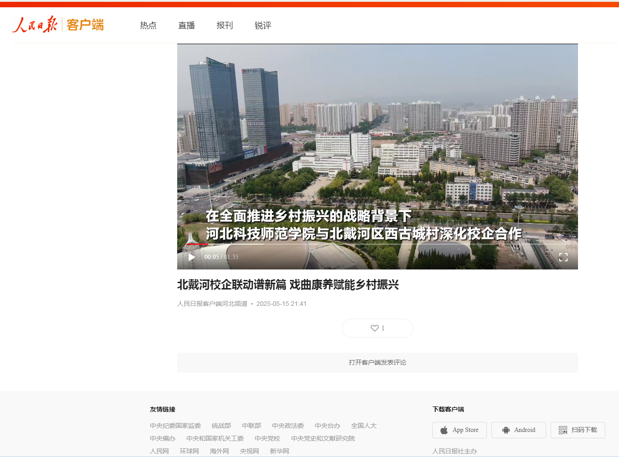Like the article with the heart icon
The image size is (619, 457).
(x=377, y=328)
